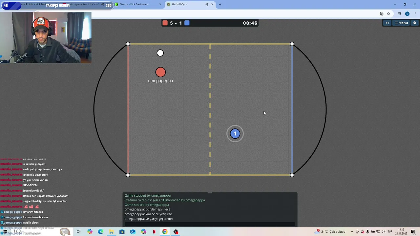Screen dimensions: 420x236
Task: Open the weather widget 21°C Çok bulutlu
Action: click(330, 232)
